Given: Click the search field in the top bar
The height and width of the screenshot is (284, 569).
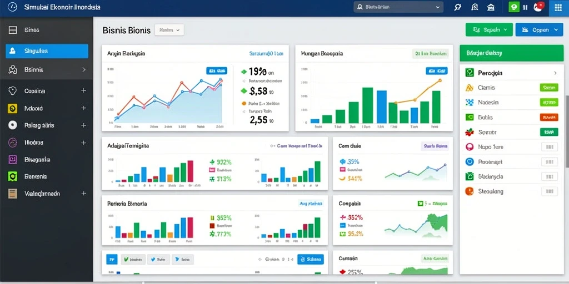Looking at the screenshot, I should pyautogui.click(x=398, y=7).
